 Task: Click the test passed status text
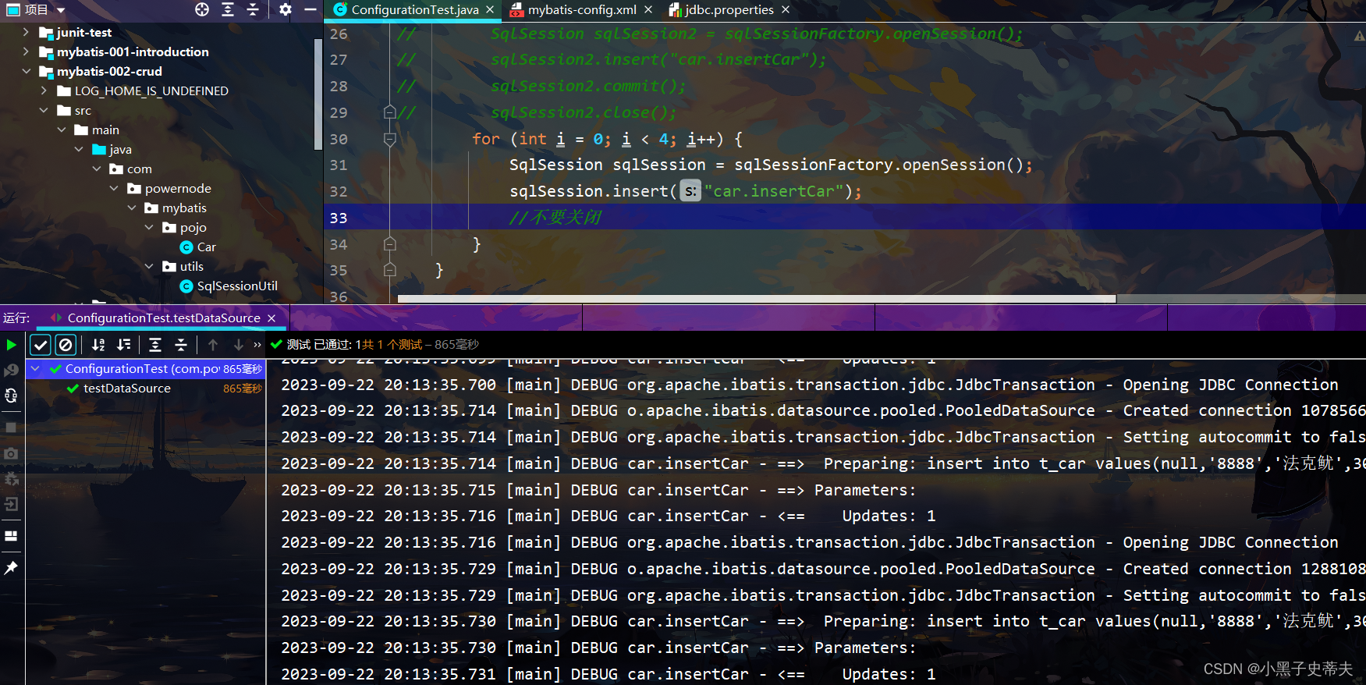point(383,344)
